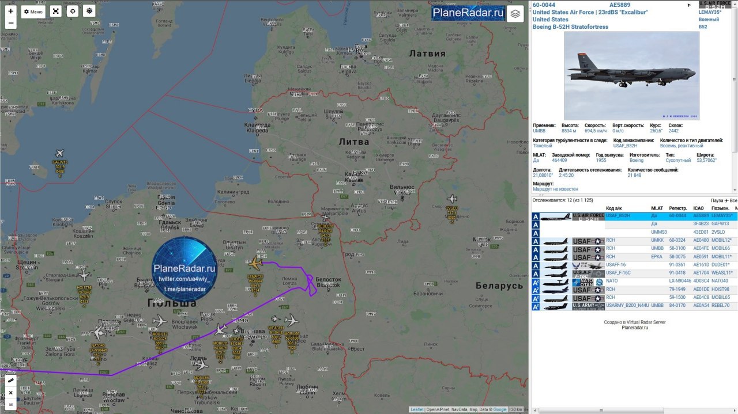Click U.S. ARMY operator flag in REBEL70 row
This screenshot has width=738, height=414.
pyautogui.click(x=588, y=306)
